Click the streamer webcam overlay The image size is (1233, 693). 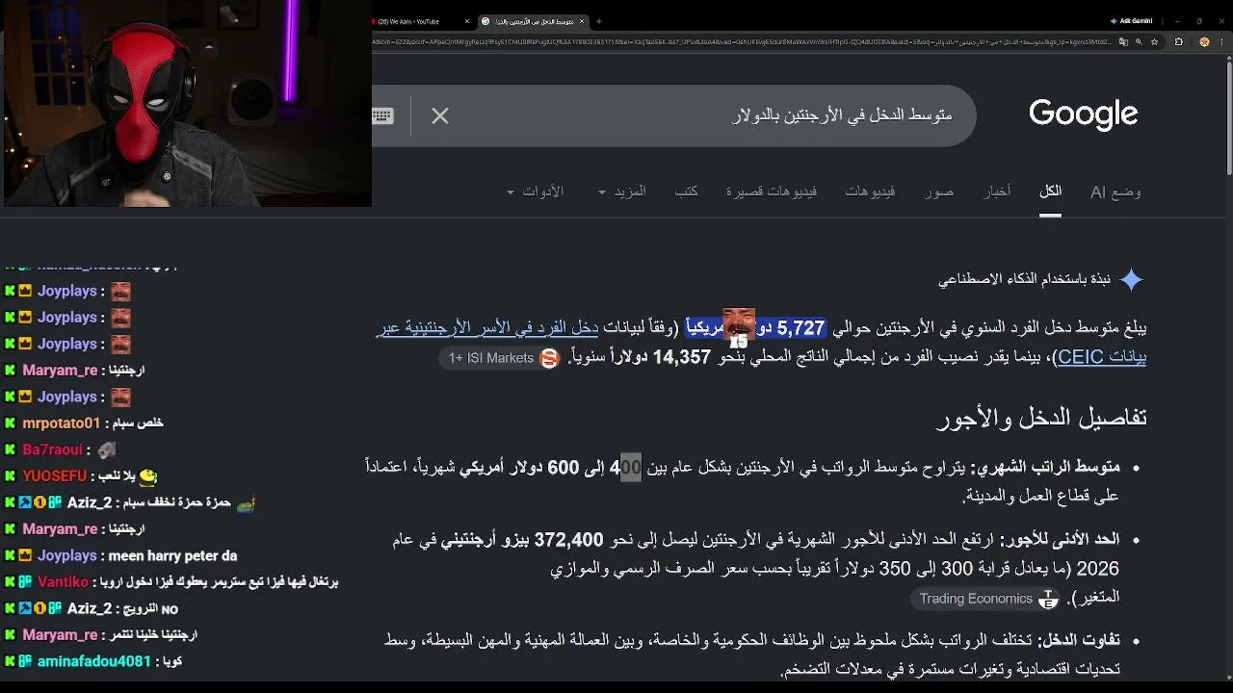click(186, 103)
